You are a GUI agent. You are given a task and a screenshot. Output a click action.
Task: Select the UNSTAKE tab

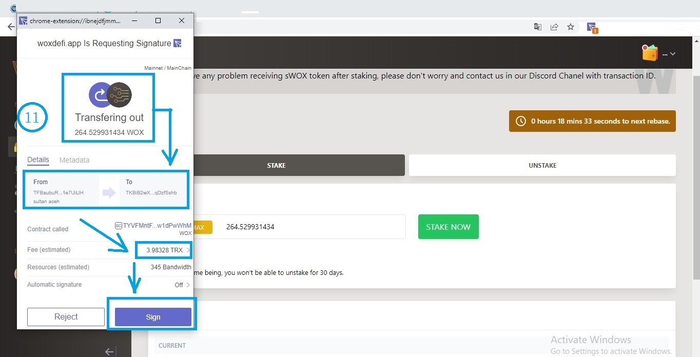point(542,166)
